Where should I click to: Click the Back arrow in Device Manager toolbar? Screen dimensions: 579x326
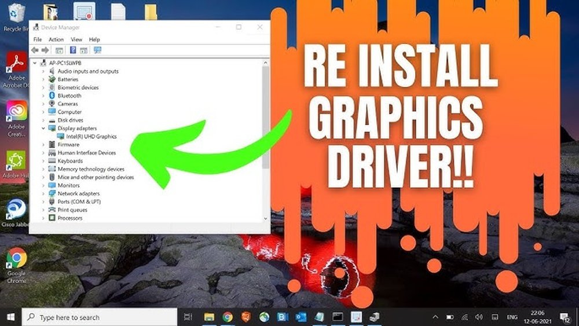pyautogui.click(x=35, y=50)
